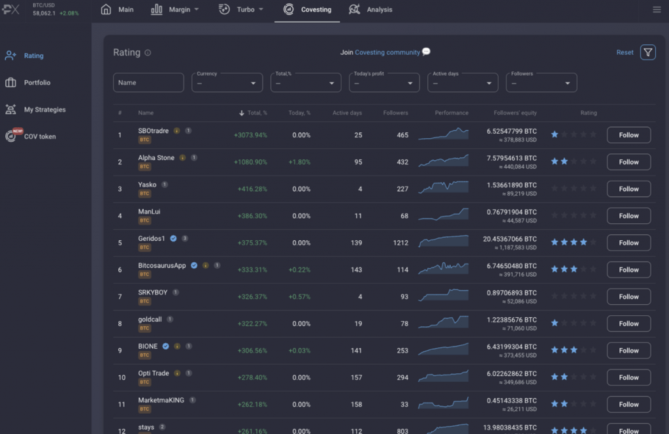Reset the rating filters

[x=625, y=53]
